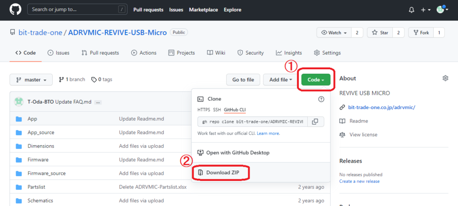This screenshot has width=458, height=206.
Task: Click the green Code dropdown button
Action: tap(316, 80)
